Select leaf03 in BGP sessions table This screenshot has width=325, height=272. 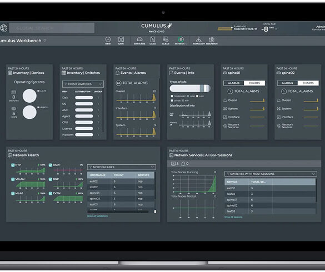point(270,211)
